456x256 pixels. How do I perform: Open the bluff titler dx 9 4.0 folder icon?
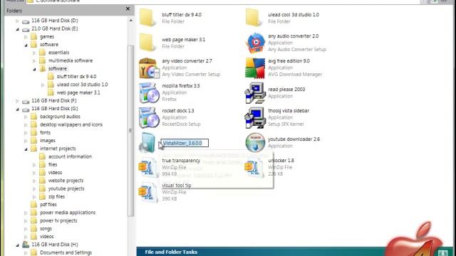147,17
